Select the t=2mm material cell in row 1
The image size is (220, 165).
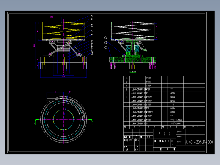176,124
